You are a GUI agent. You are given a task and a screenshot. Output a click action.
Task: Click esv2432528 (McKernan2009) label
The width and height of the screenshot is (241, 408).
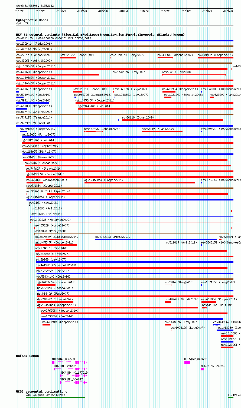[50, 220]
